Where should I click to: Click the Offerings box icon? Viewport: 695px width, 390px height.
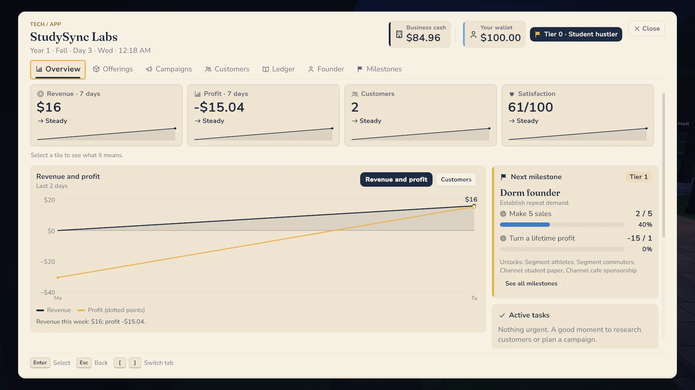[x=96, y=69]
